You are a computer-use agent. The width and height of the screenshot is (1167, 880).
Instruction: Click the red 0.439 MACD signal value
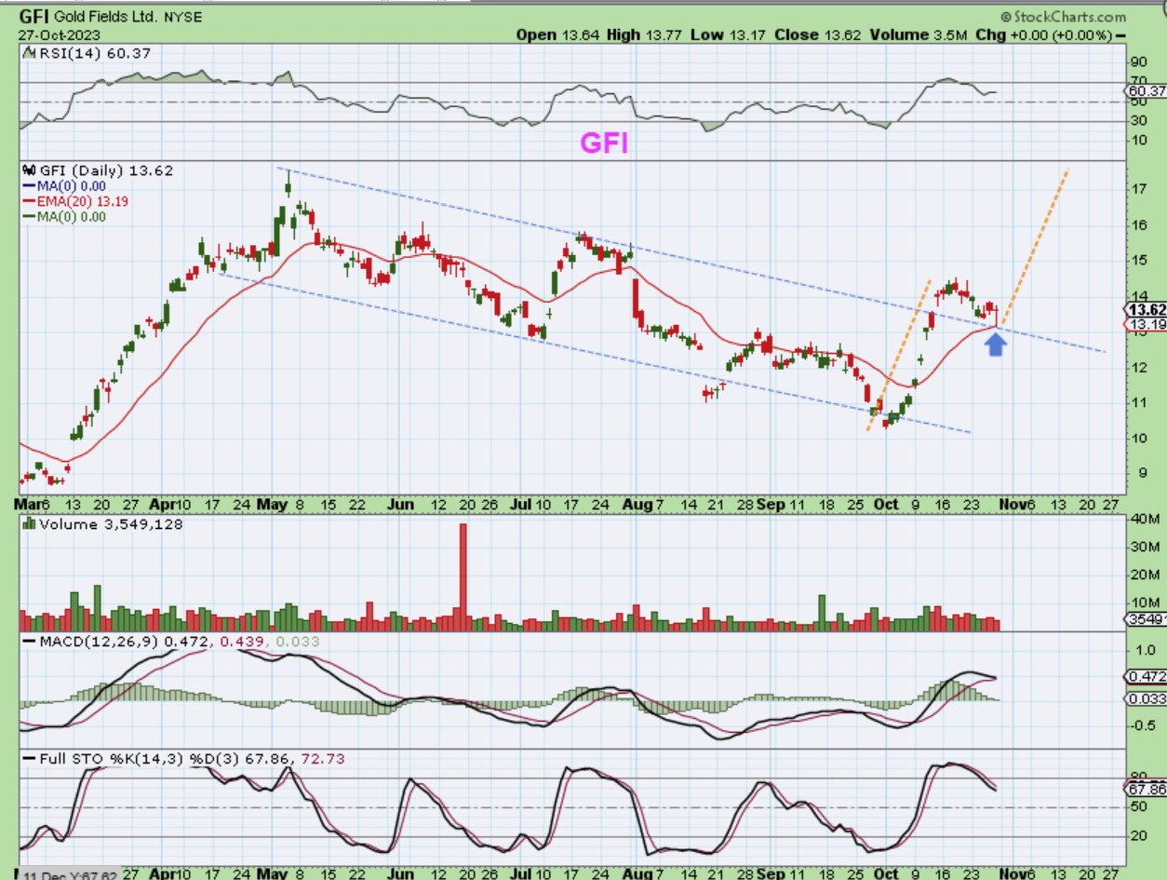[242, 643]
